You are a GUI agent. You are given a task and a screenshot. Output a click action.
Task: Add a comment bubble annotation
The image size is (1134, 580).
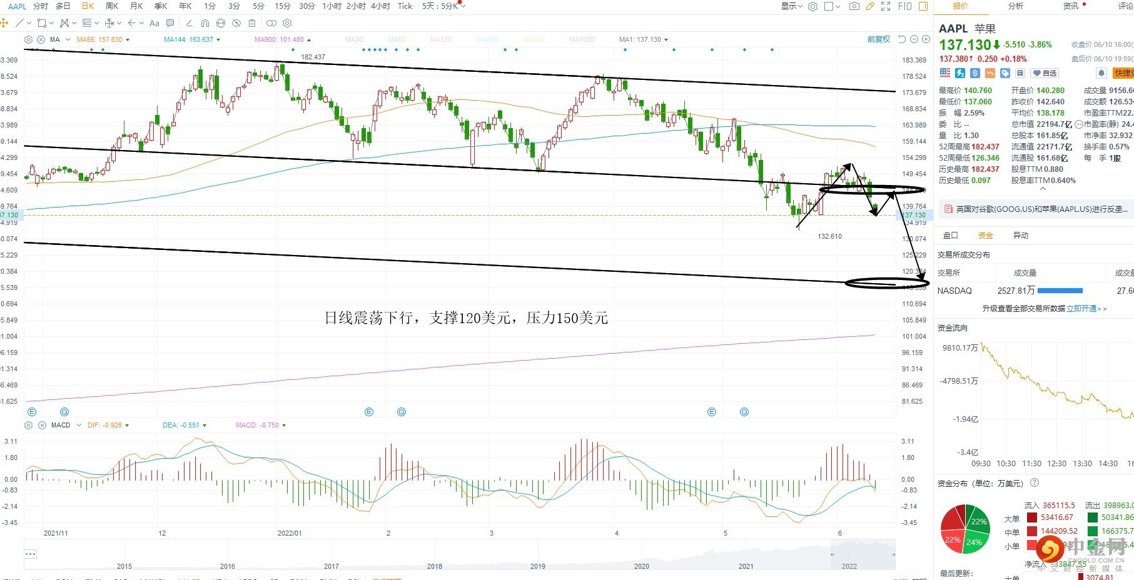(x=170, y=23)
